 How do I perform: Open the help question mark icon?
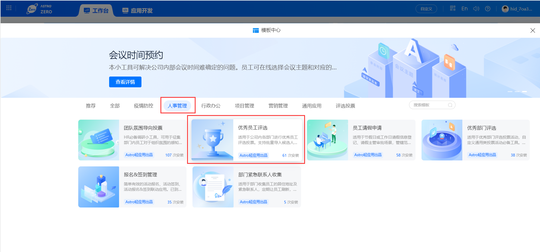pos(488,9)
